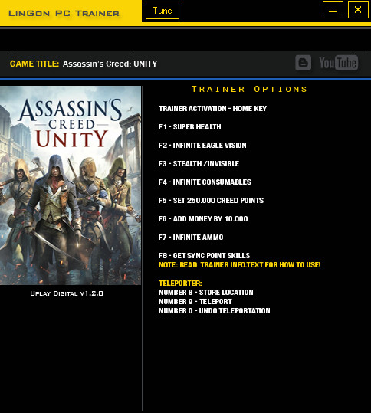Click Number 8 - Store Location
The width and height of the screenshot is (371, 413).
point(205,293)
